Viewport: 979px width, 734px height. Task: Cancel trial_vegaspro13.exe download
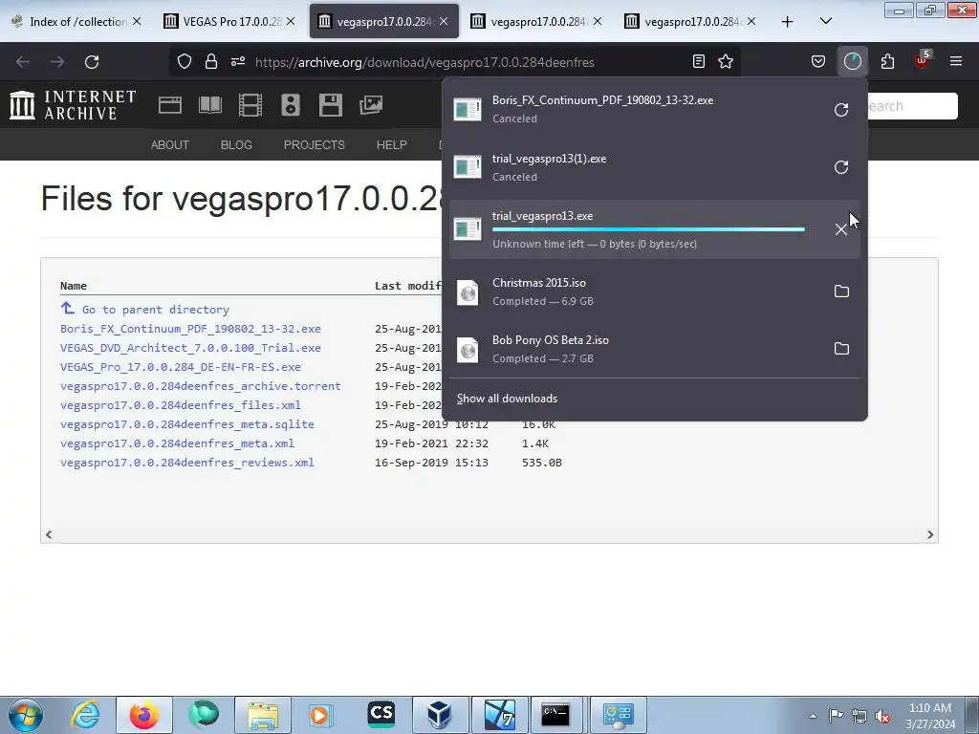point(841,229)
